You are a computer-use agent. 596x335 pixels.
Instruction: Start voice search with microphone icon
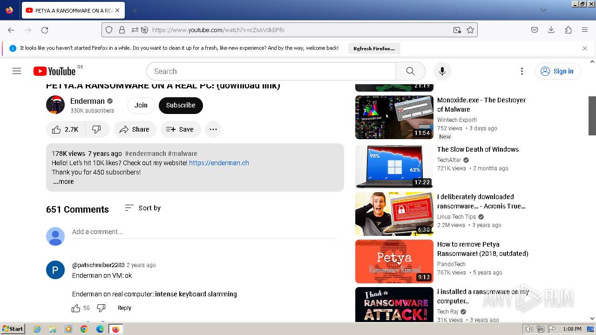tap(442, 71)
